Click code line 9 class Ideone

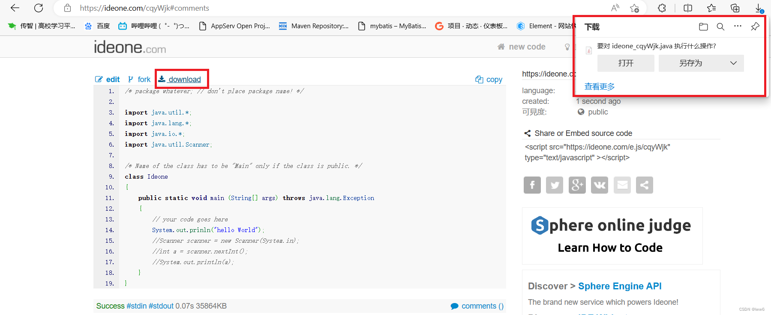tap(146, 177)
